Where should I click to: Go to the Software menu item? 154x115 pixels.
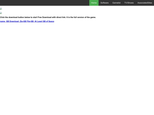pos(104,3)
